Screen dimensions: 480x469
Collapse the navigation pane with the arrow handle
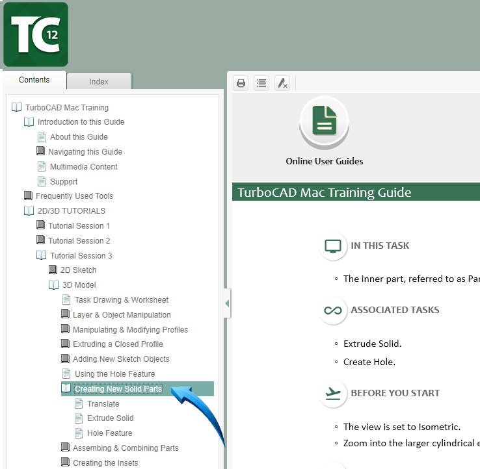pyautogui.click(x=227, y=303)
